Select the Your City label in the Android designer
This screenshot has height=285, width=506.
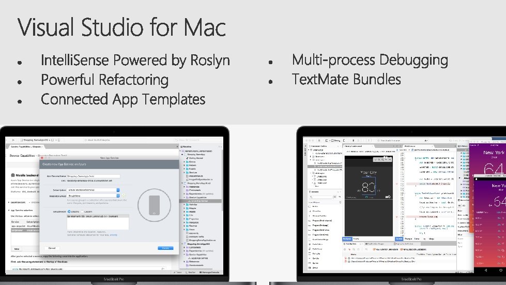coord(369,172)
